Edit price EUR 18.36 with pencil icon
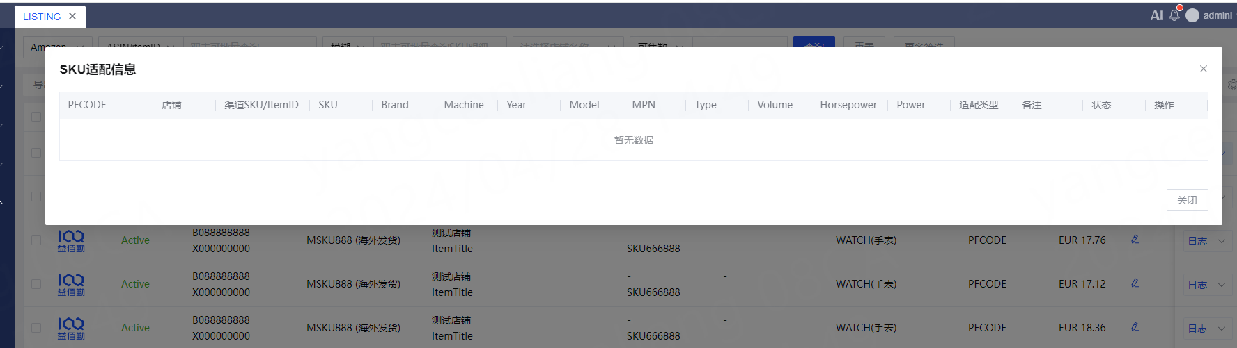 click(x=1135, y=326)
